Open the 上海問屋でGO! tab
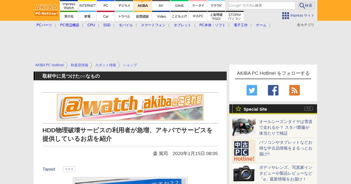The width and height of the screenshot is (351, 184). 216,16
